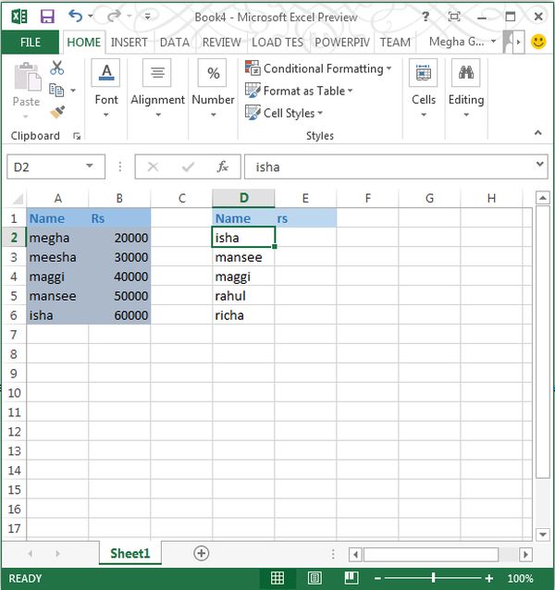Open Insert Function fx dialog
Screen dimensions: 555x590
pos(222,166)
